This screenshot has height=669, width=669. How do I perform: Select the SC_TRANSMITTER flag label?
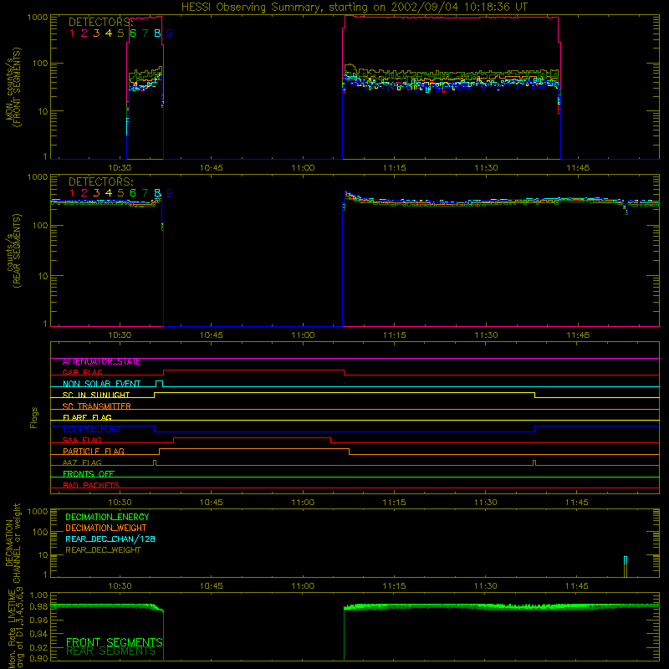point(97,406)
